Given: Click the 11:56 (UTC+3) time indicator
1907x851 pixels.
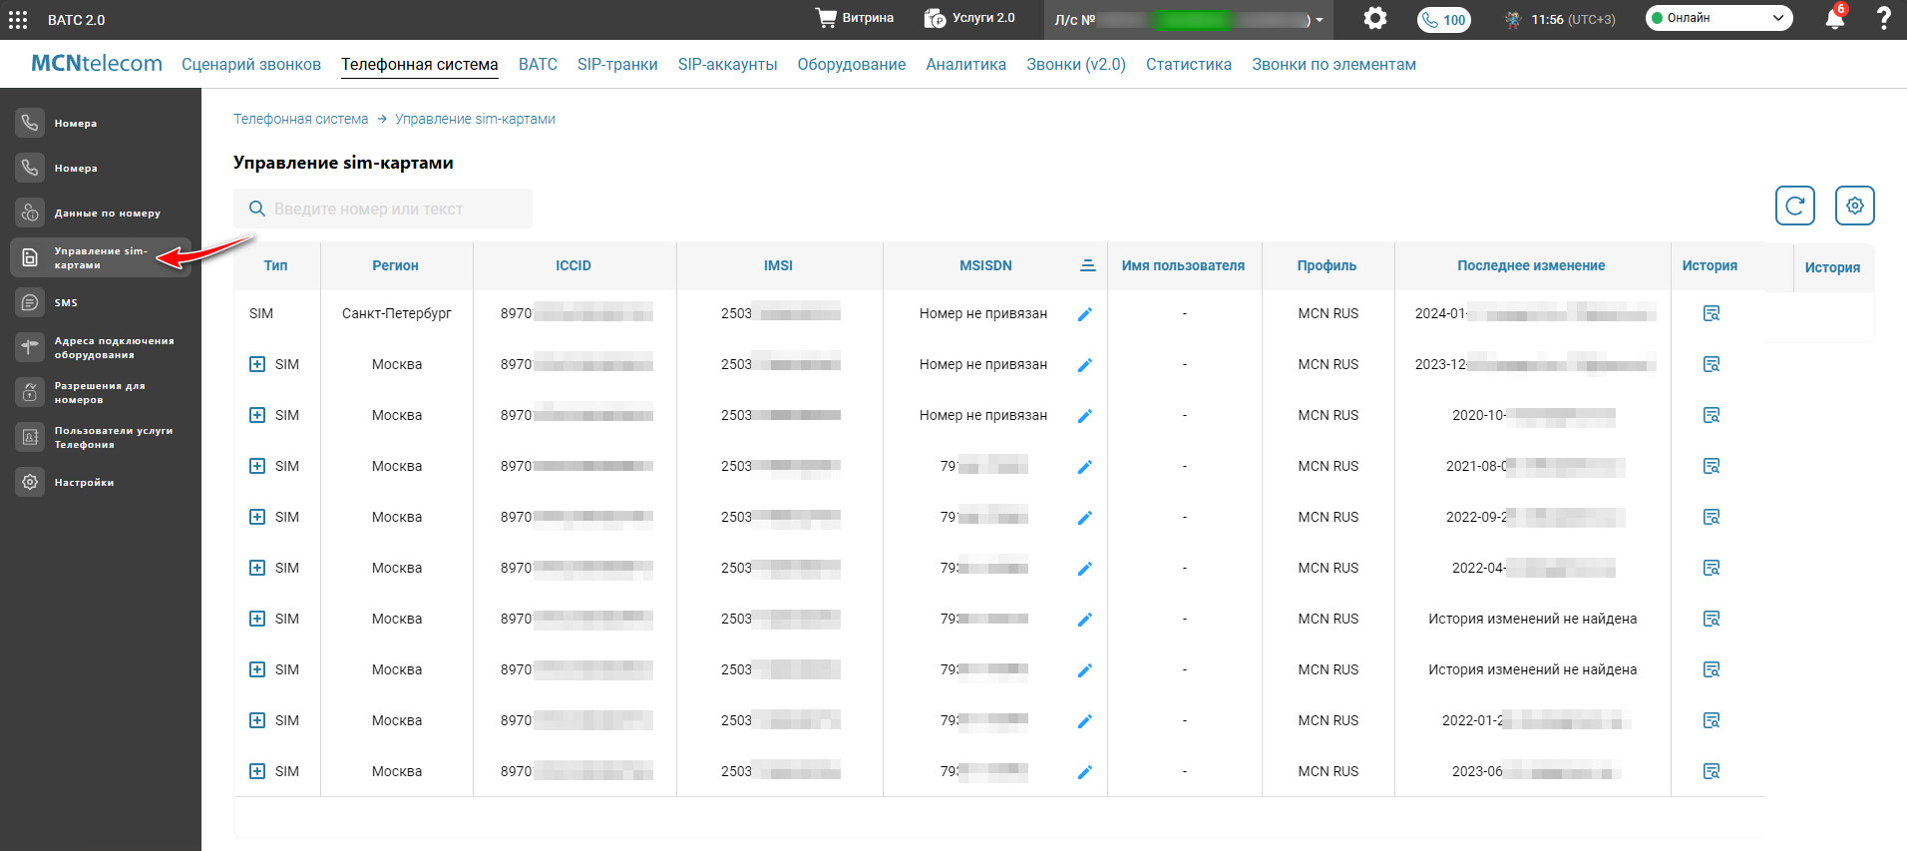Looking at the screenshot, I should [1573, 19].
